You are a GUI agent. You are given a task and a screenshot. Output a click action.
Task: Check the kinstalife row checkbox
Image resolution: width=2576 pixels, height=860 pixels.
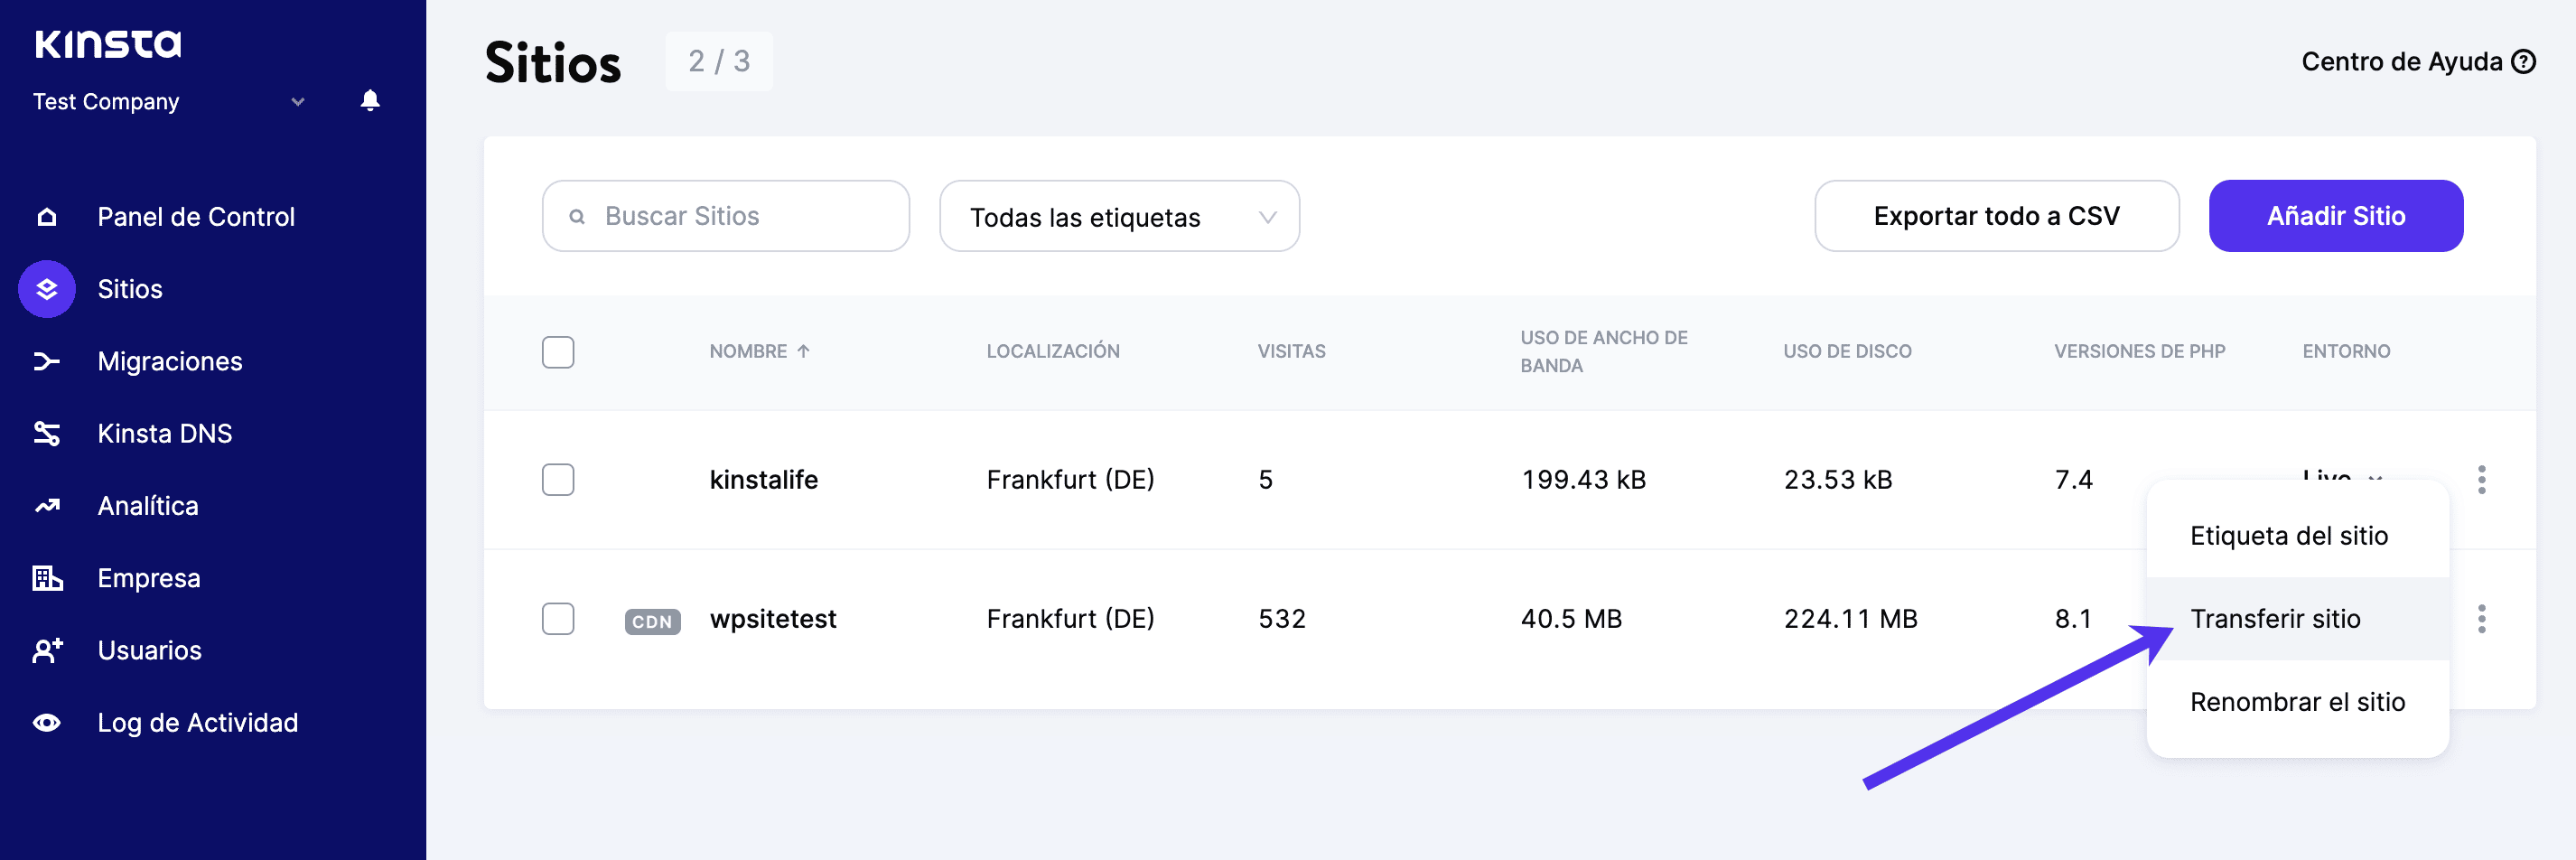558,480
